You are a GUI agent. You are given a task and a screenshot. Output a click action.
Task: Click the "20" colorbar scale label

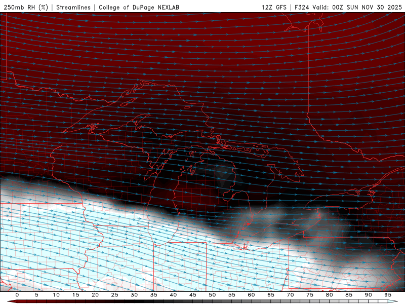[95, 295]
